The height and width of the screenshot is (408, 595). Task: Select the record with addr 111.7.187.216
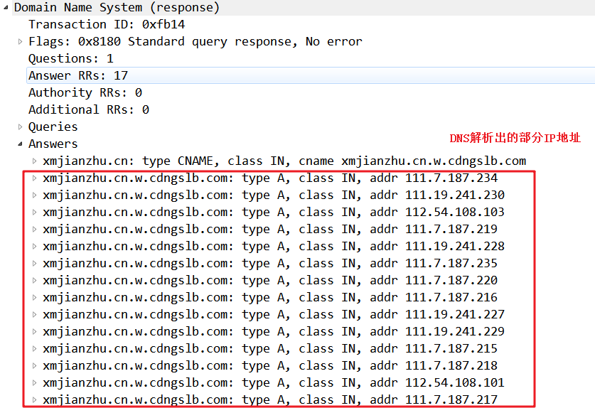point(270,298)
